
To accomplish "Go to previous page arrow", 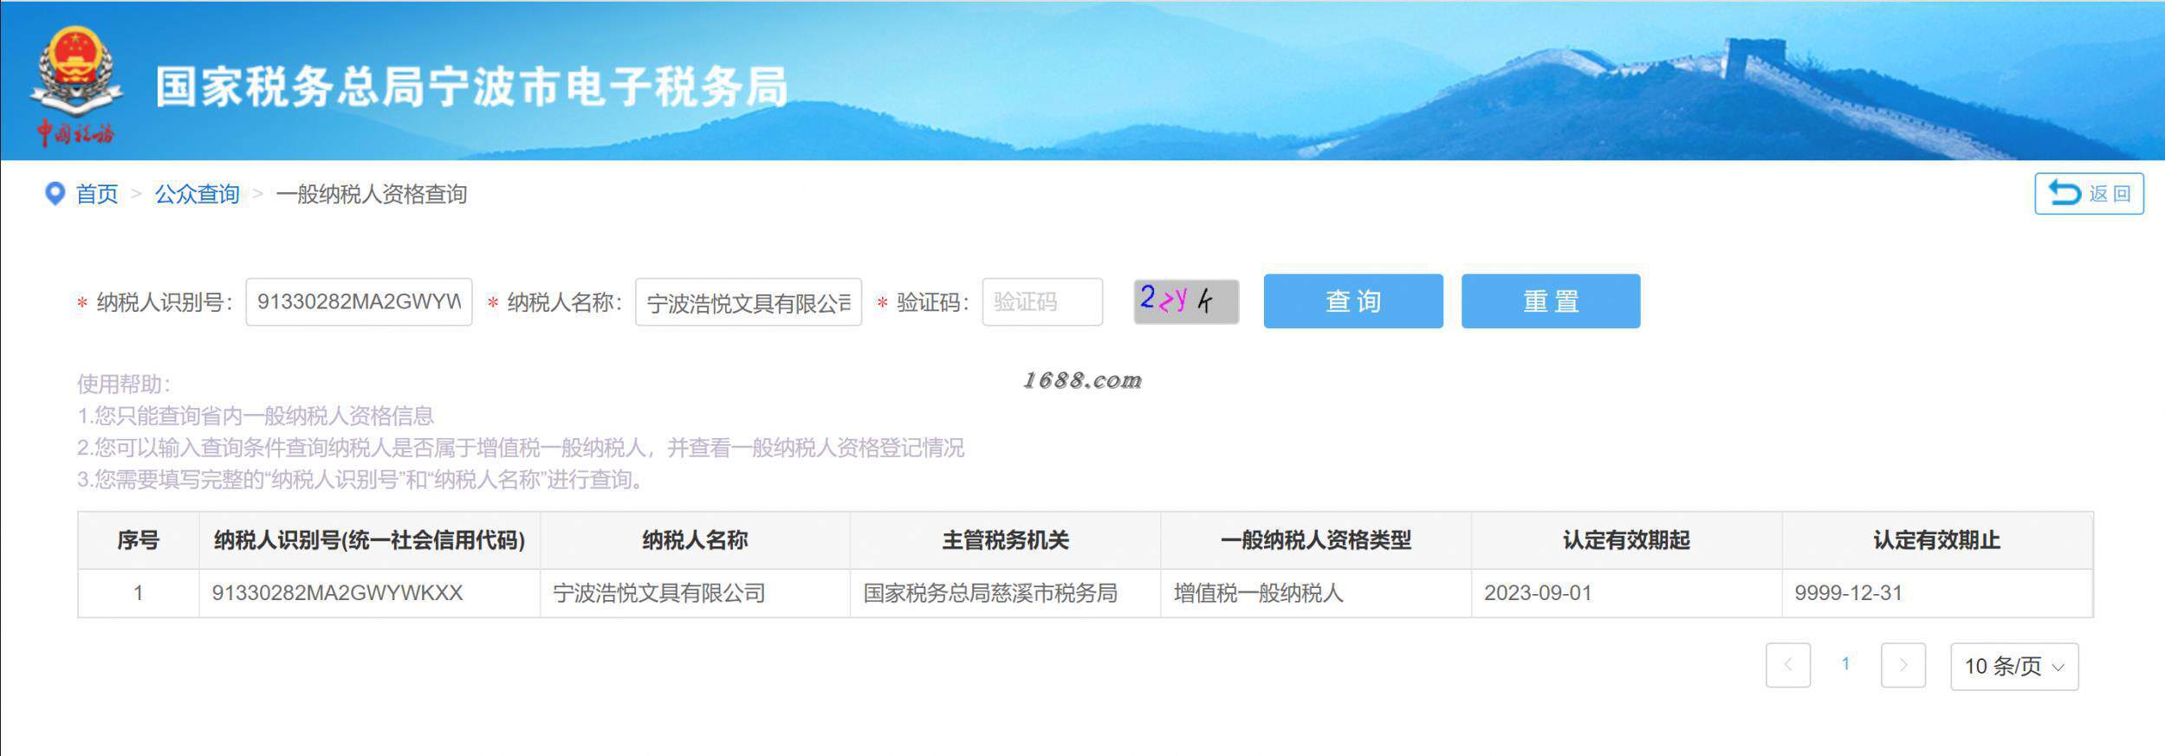I will 1788,665.
